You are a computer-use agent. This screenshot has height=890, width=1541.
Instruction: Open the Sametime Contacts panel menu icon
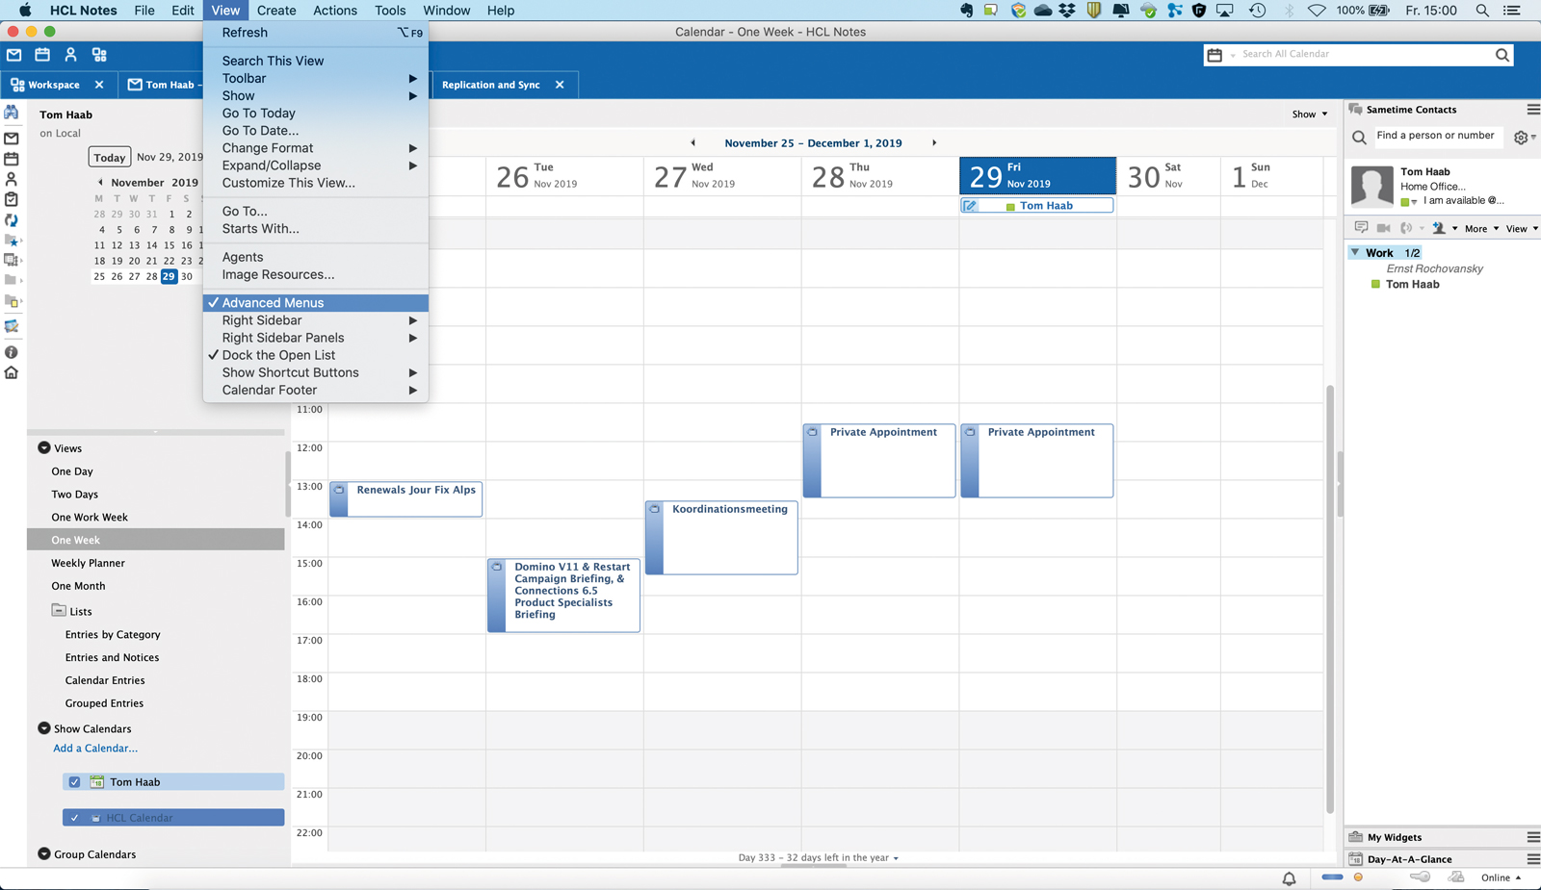pyautogui.click(x=1533, y=110)
